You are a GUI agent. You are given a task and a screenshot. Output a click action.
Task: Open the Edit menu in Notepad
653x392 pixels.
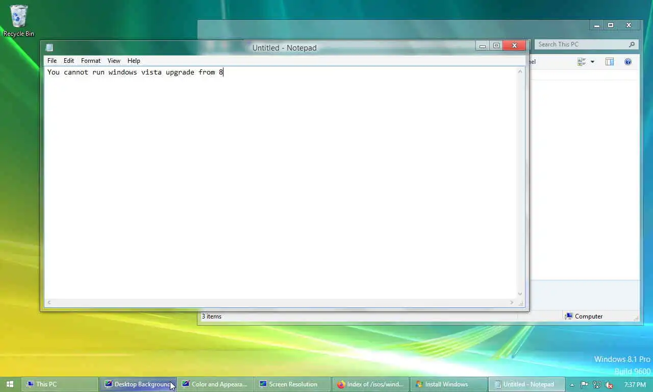click(69, 60)
